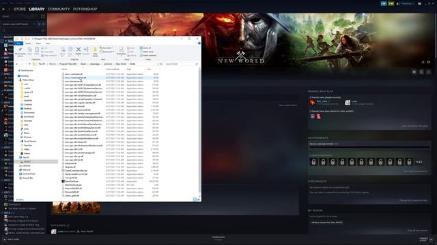Open the STORE tab in Steam

pos(20,9)
